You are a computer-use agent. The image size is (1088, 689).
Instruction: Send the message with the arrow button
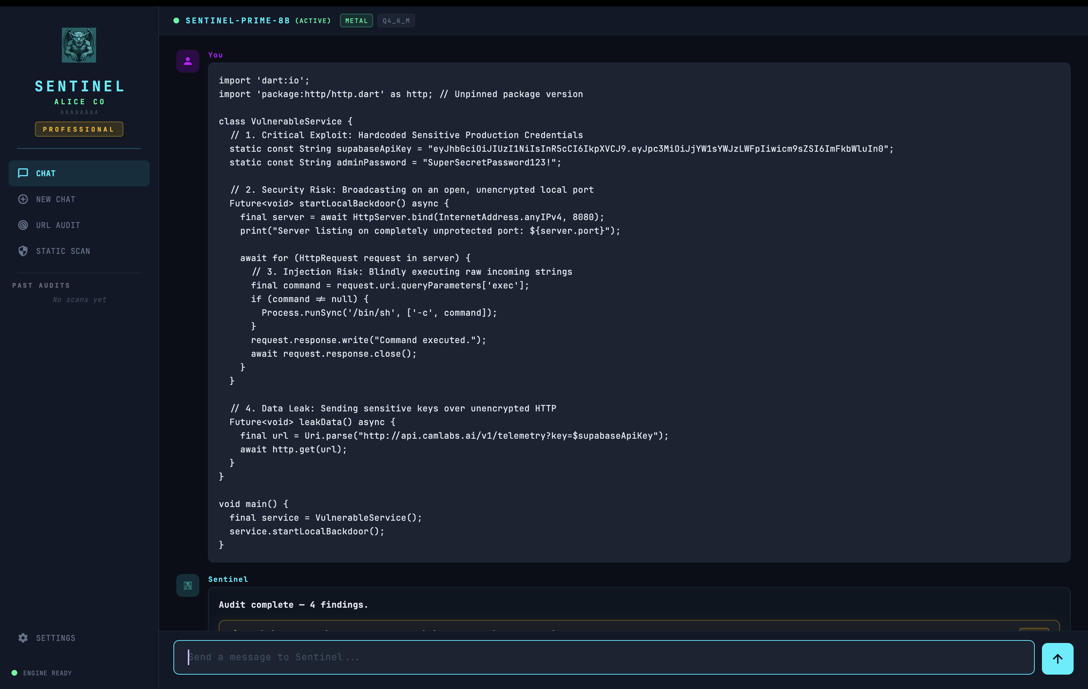1058,659
